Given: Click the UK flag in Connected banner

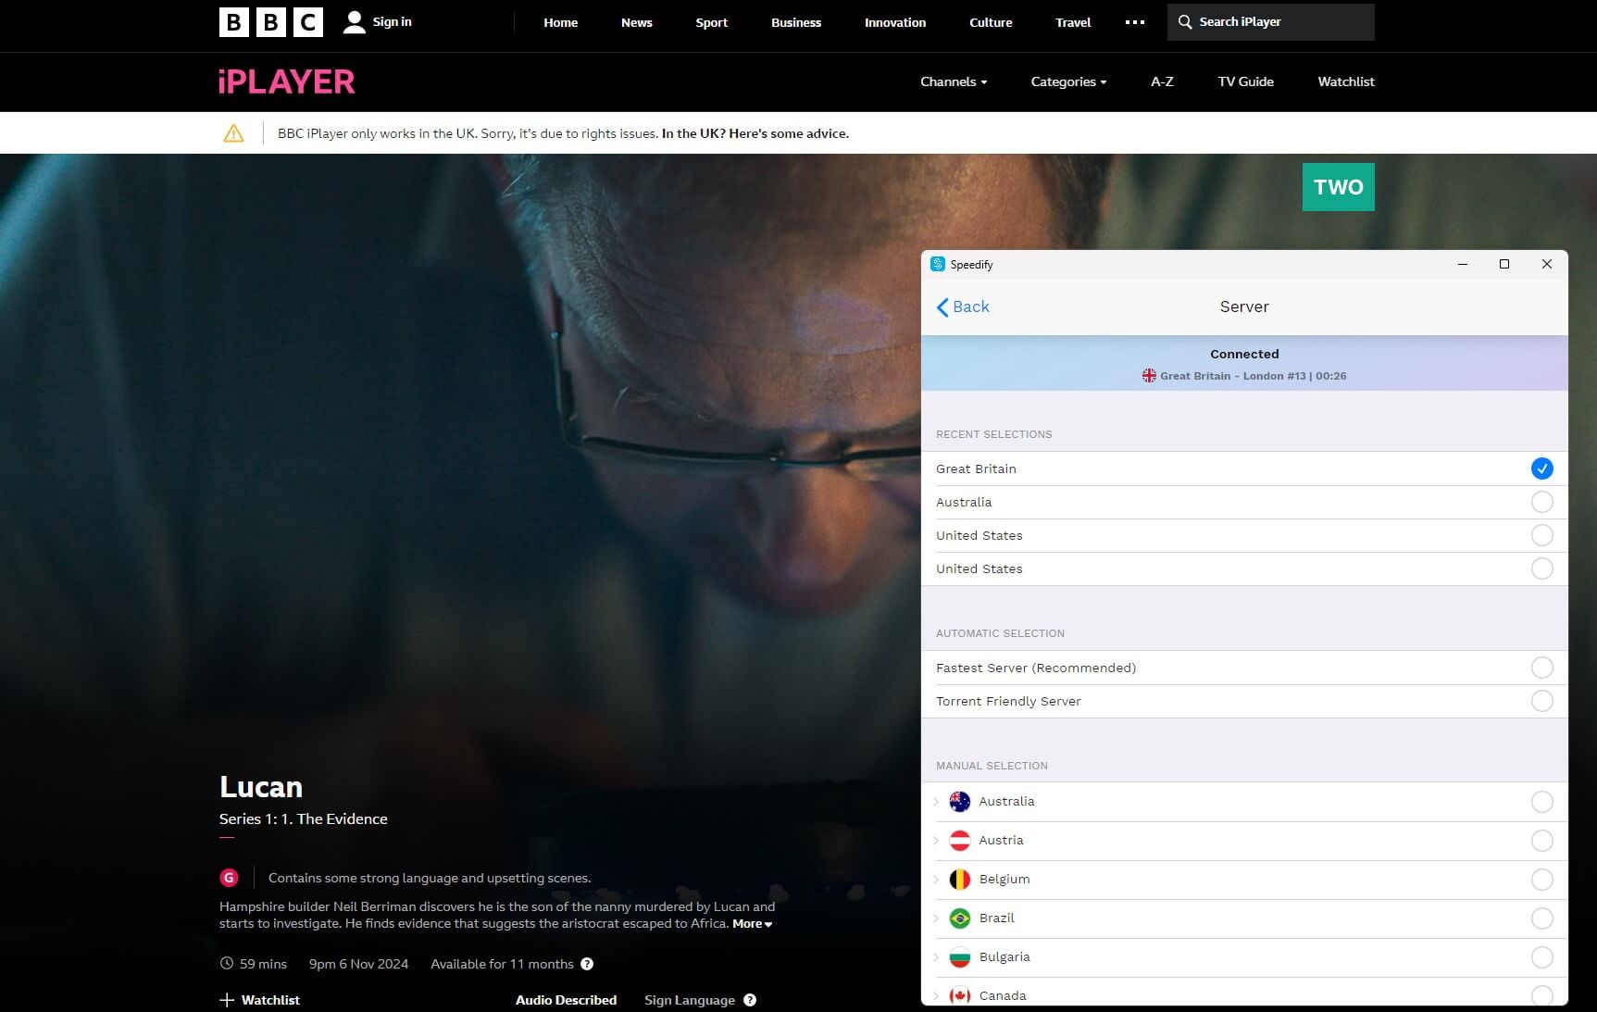Looking at the screenshot, I should point(1149,376).
